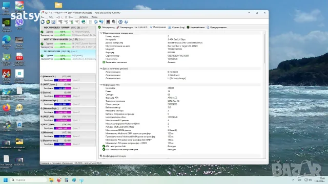Collapse the Общи сведения за твърдия диск section

(x=101, y=33)
